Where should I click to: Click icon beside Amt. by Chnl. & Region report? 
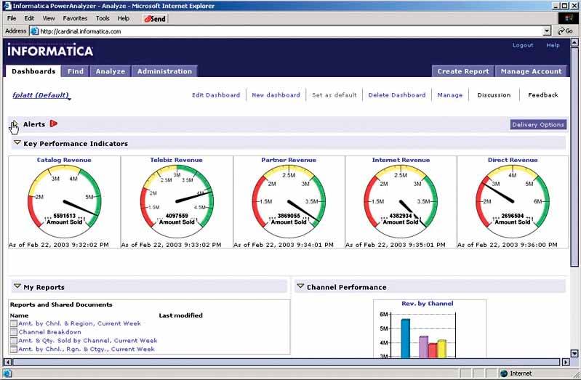(x=14, y=324)
